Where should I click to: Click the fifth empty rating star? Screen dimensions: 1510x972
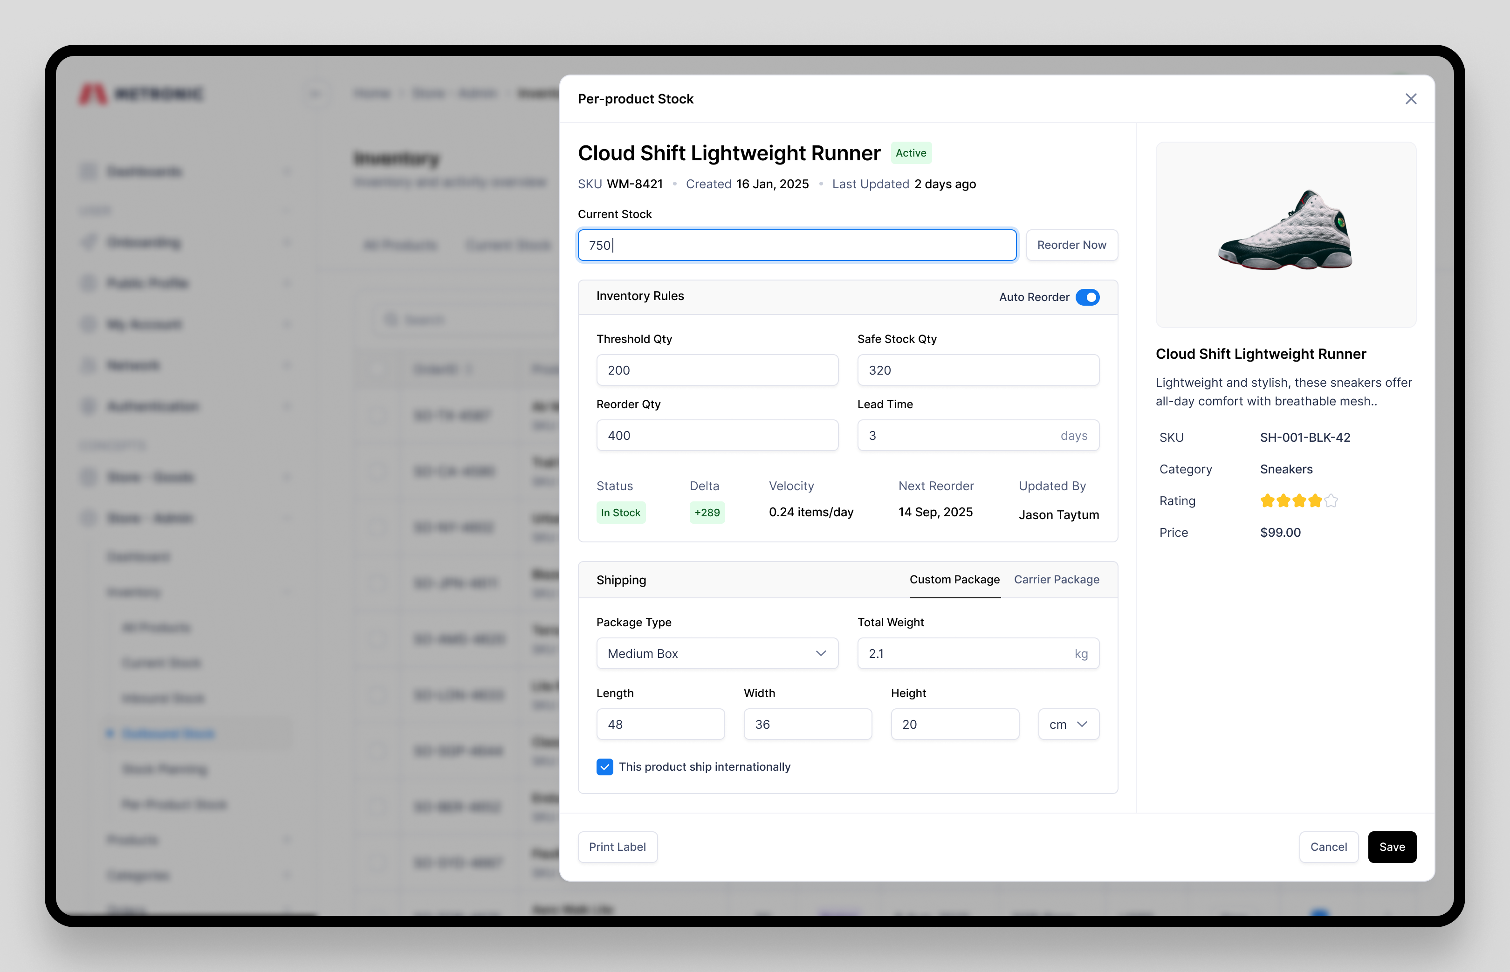click(1331, 501)
